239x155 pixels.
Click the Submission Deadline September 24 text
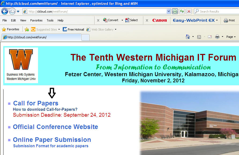pyautogui.click(x=62, y=115)
